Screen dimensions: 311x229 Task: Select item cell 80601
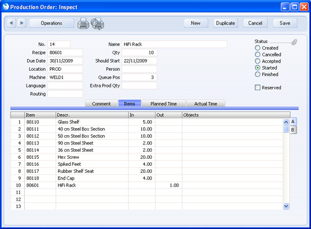pos(40,185)
